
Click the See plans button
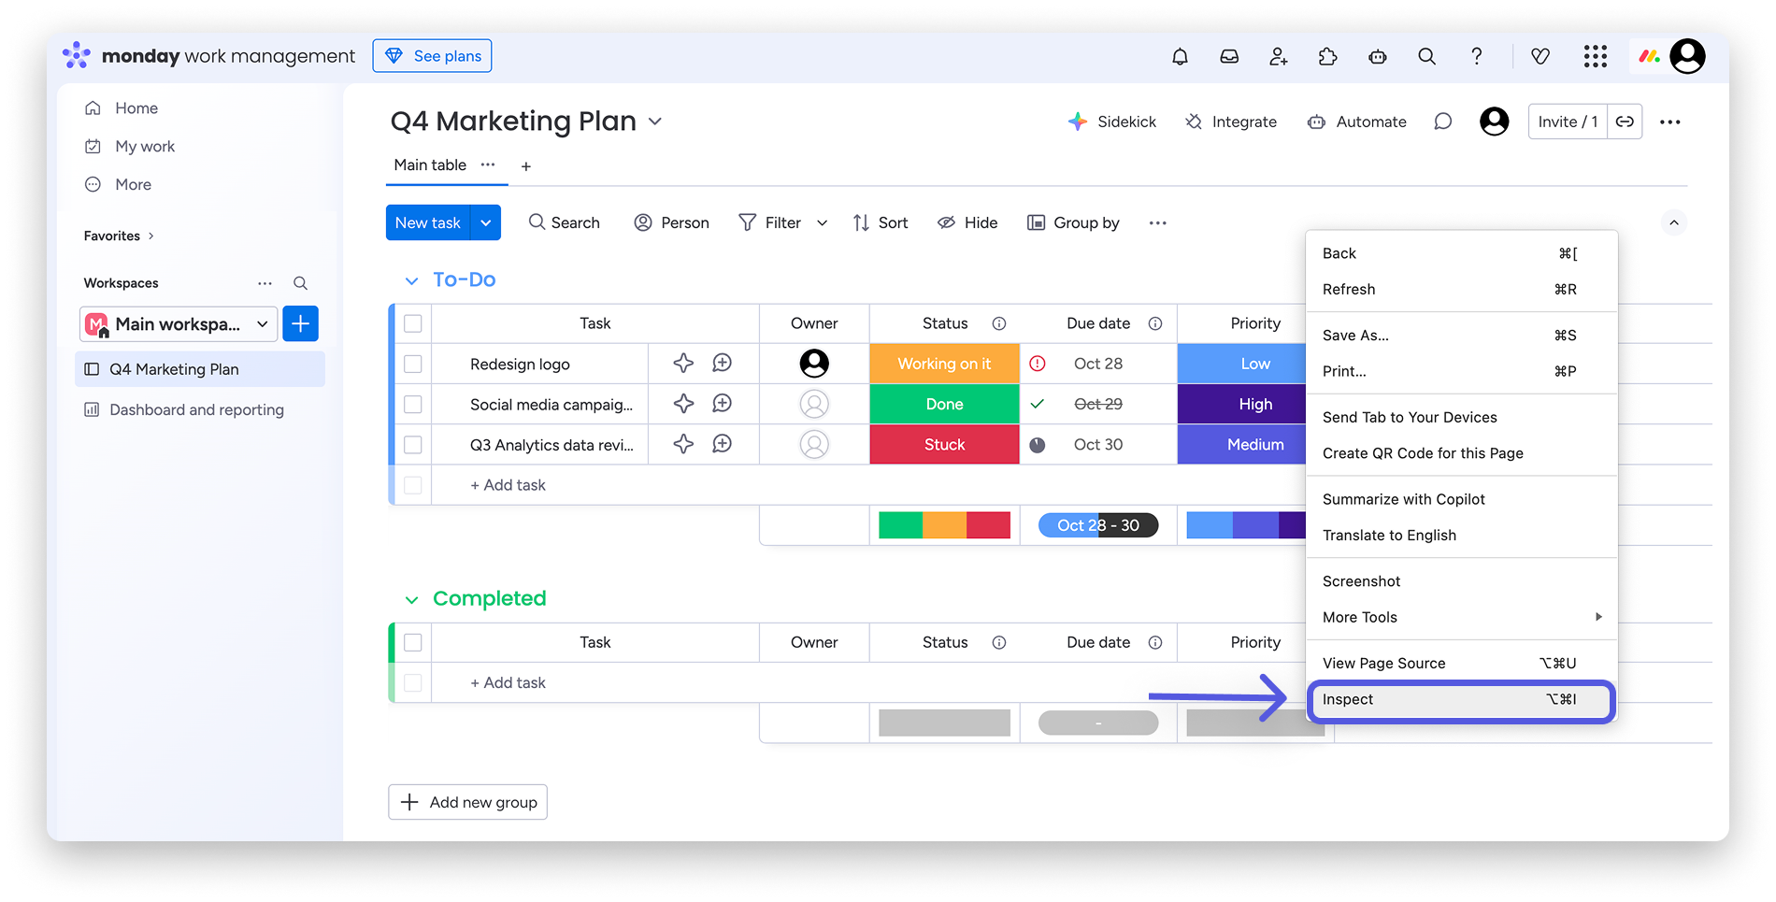[433, 56]
